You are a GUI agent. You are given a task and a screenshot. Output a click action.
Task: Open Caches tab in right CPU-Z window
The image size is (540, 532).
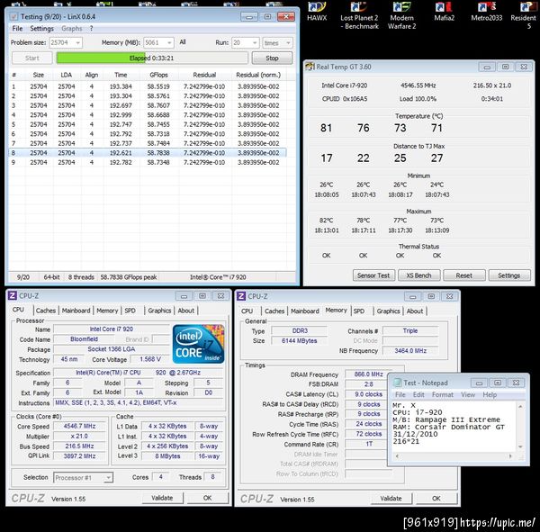[274, 311]
